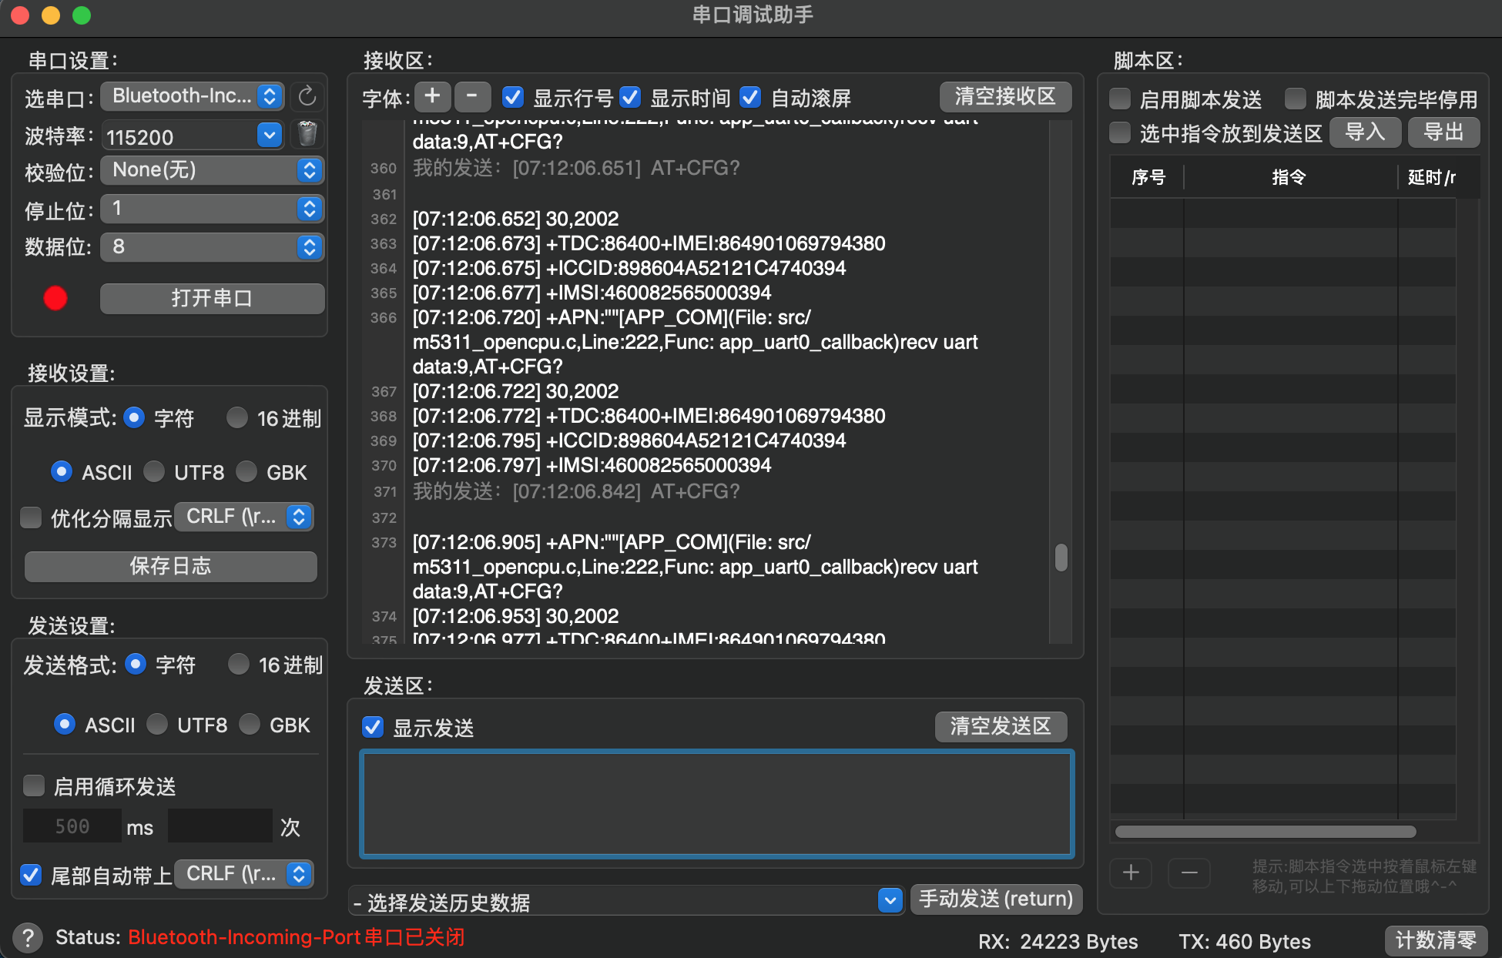Enable 启用脚本发送 checkbox
The height and width of the screenshot is (958, 1502).
click(1120, 99)
